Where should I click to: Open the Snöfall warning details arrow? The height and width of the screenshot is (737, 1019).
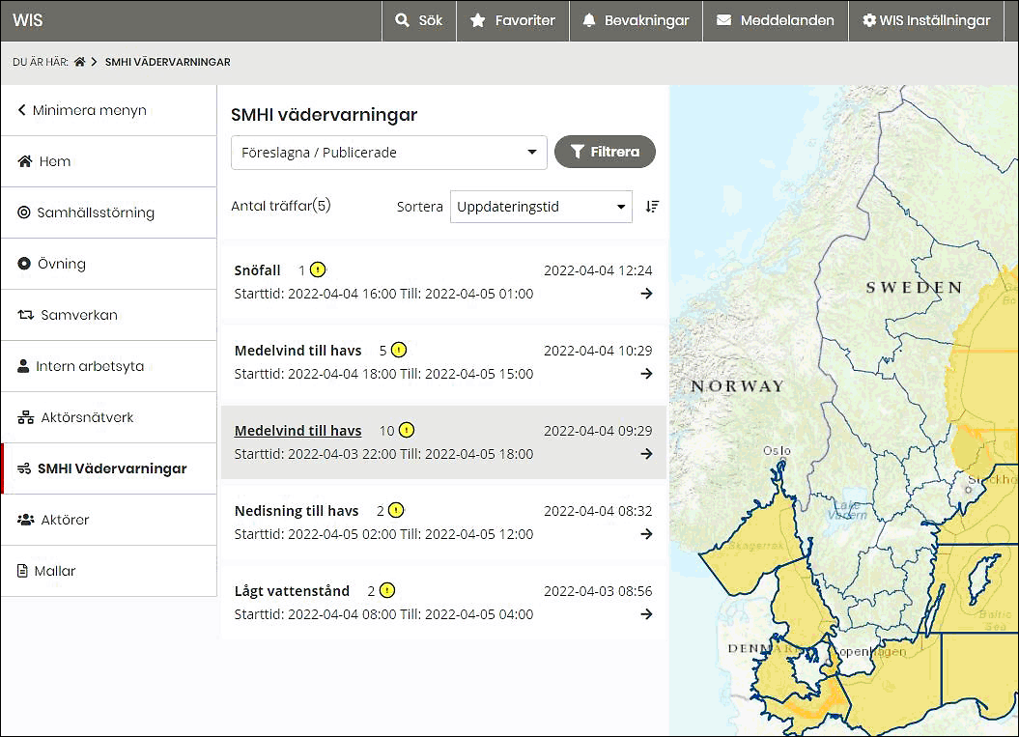(645, 292)
